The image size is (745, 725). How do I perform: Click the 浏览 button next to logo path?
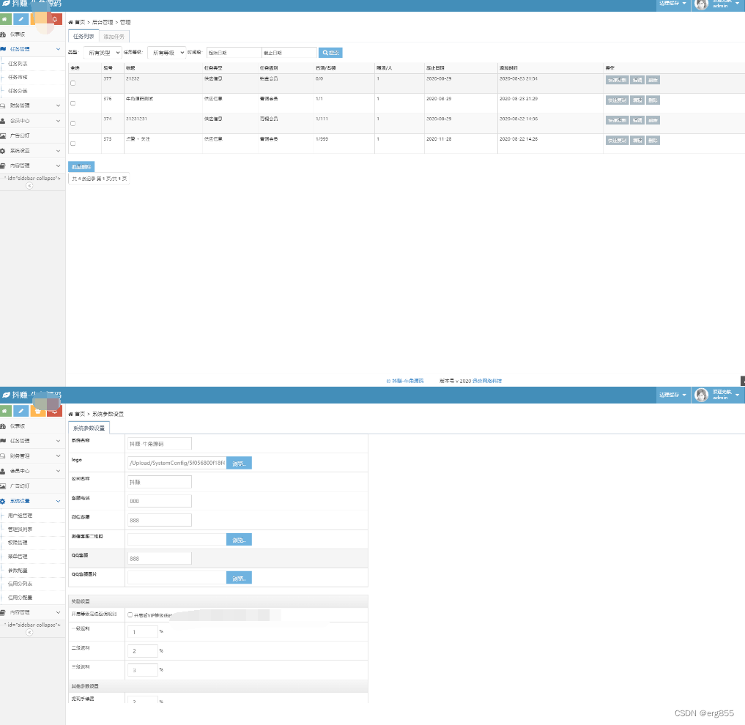click(239, 463)
